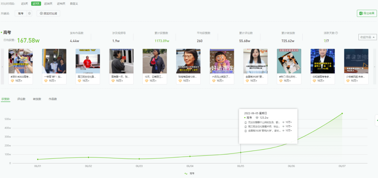Select the 近3天 time range
Screen dimensions: 378x178
point(25,3)
